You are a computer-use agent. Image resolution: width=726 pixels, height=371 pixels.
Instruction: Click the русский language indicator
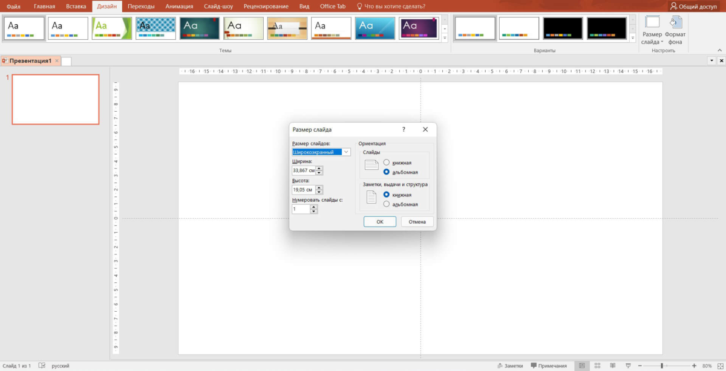click(60, 366)
